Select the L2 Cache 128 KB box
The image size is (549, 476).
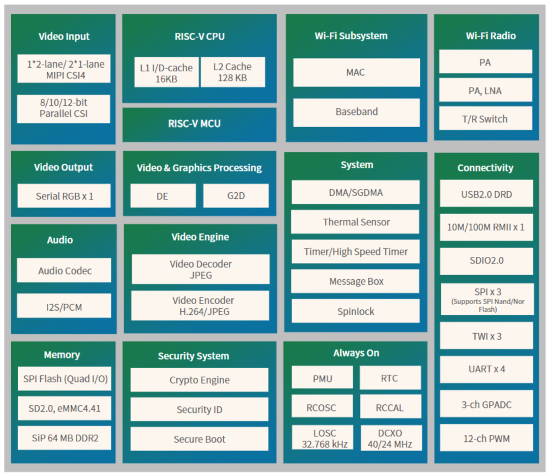pos(232,72)
